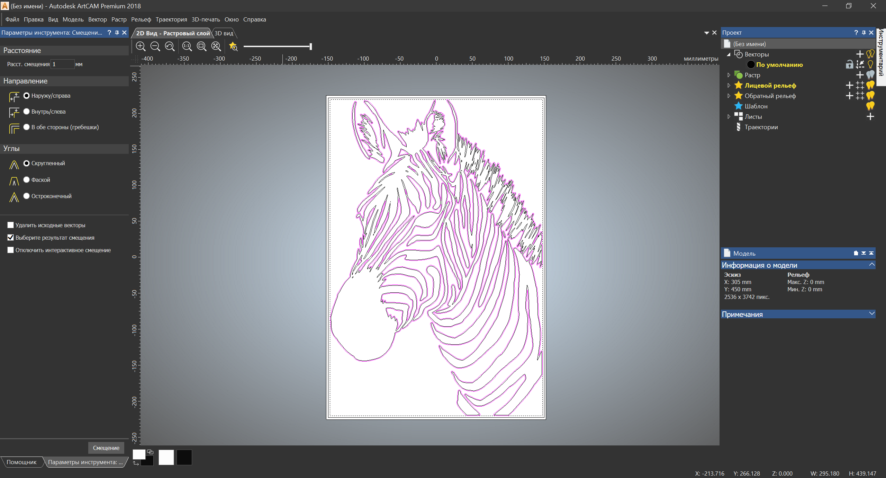Choose the Остроконечный corner option
The height and width of the screenshot is (478, 886).
click(27, 196)
